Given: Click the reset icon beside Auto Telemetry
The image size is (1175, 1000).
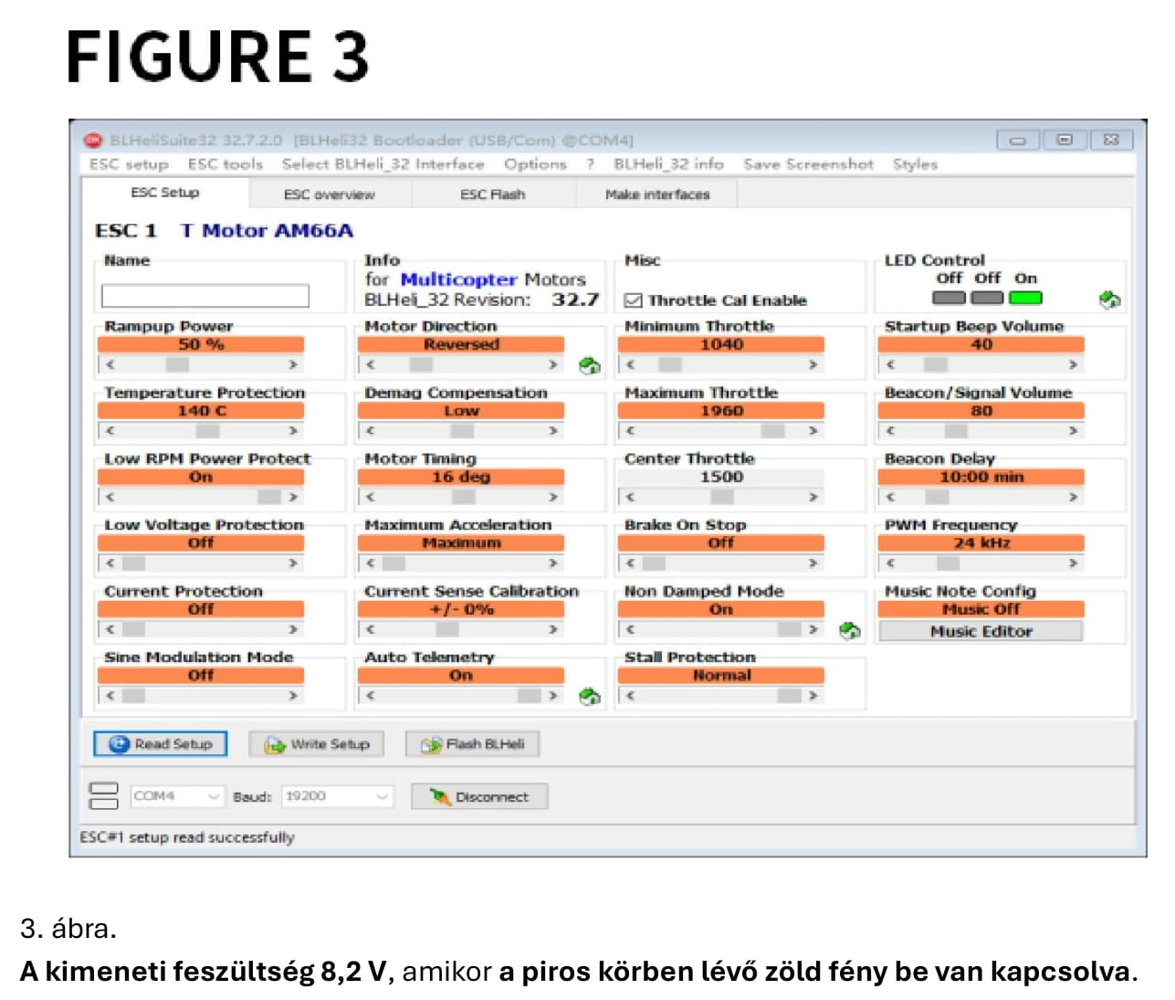Looking at the screenshot, I should tap(590, 697).
